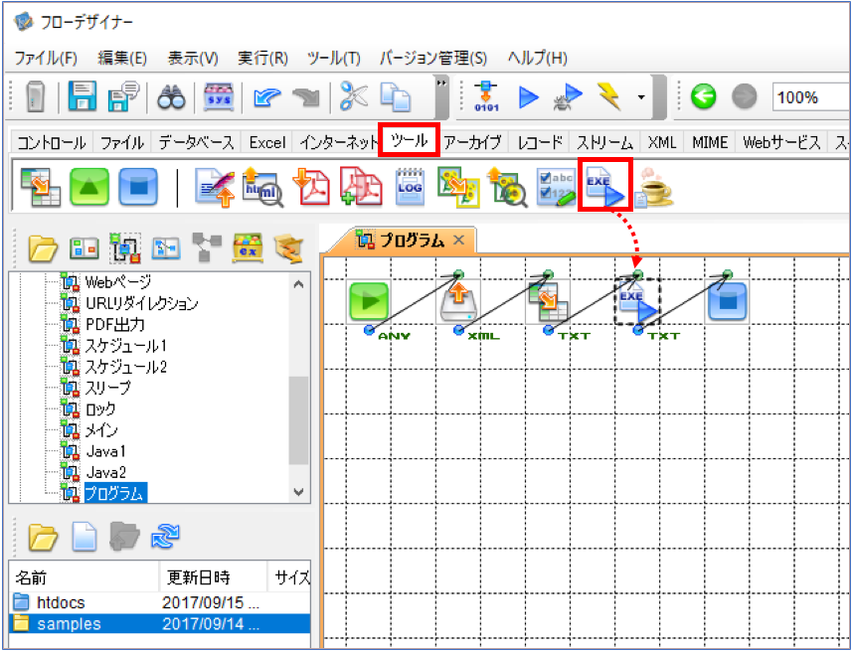This screenshot has height=652, width=852.
Task: Click the blue play run flow icon
Action: [528, 97]
